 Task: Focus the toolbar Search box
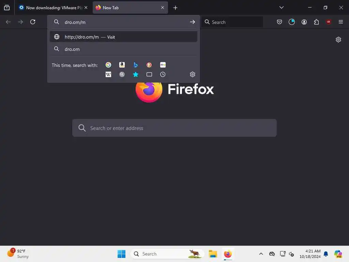pyautogui.click(x=232, y=22)
